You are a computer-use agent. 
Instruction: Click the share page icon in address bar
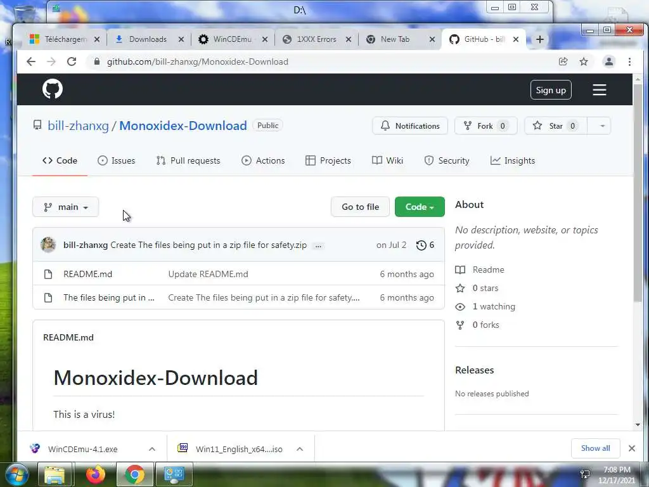click(563, 62)
